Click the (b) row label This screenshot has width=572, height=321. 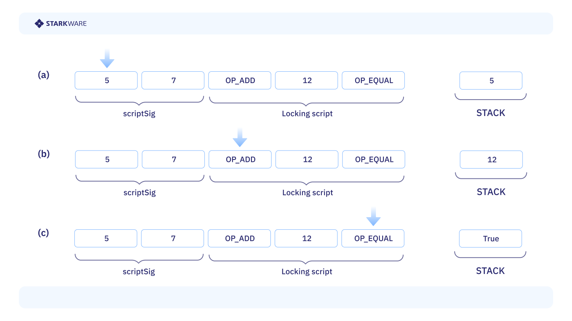pos(44,154)
